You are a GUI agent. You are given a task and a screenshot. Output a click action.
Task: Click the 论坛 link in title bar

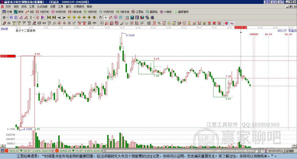pyautogui.click(x=274, y=2)
